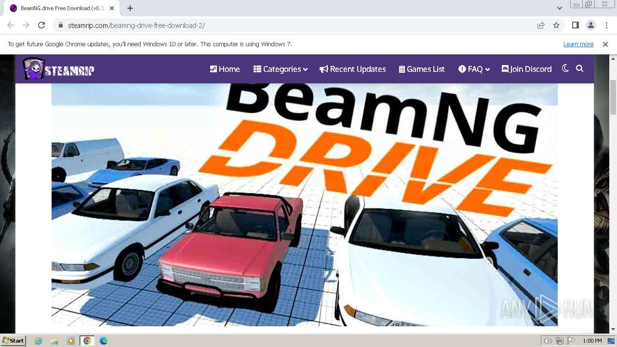
Task: Open a new browser tab
Action: point(130,8)
